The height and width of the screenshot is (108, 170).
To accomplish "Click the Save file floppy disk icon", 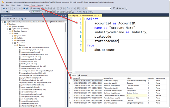I will coord(24,8).
